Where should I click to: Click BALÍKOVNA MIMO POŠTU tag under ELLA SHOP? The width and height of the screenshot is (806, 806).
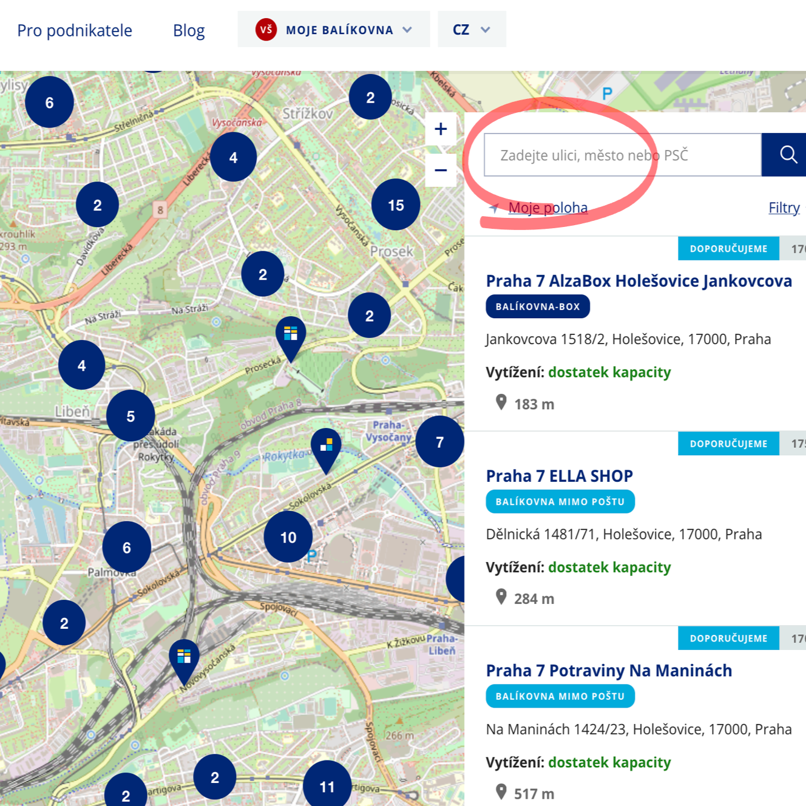(560, 501)
